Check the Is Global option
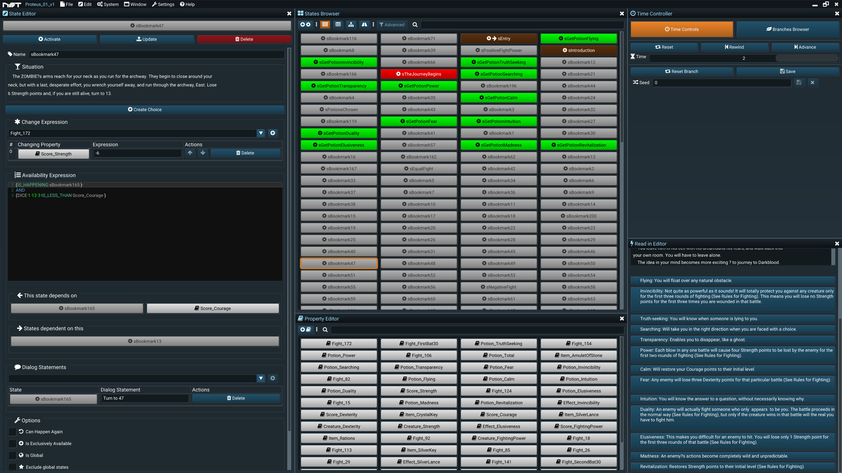Screen dimensions: 842x473 click(13, 455)
